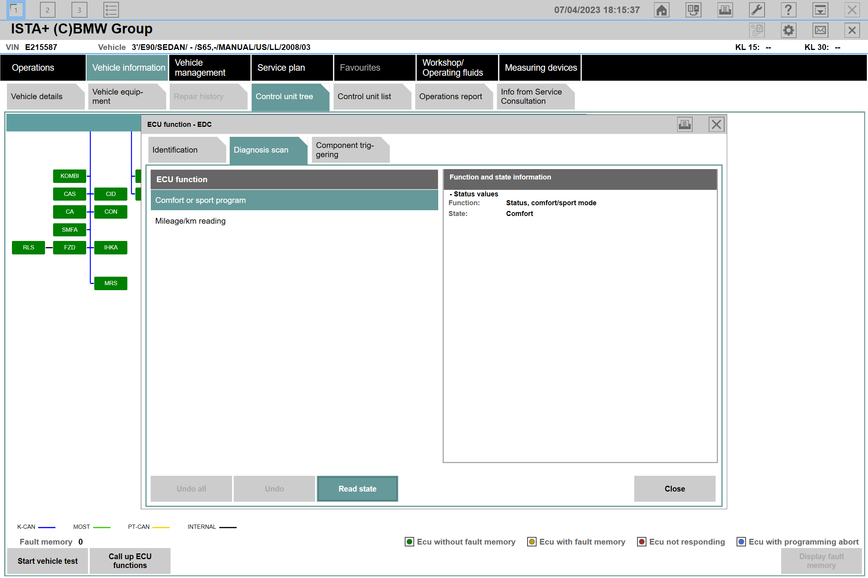Click the print icon in top toolbar

(725, 10)
